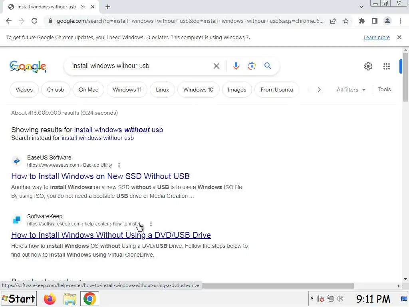Show more filter chips with the arrow
The height and width of the screenshot is (307, 409).
tap(319, 90)
